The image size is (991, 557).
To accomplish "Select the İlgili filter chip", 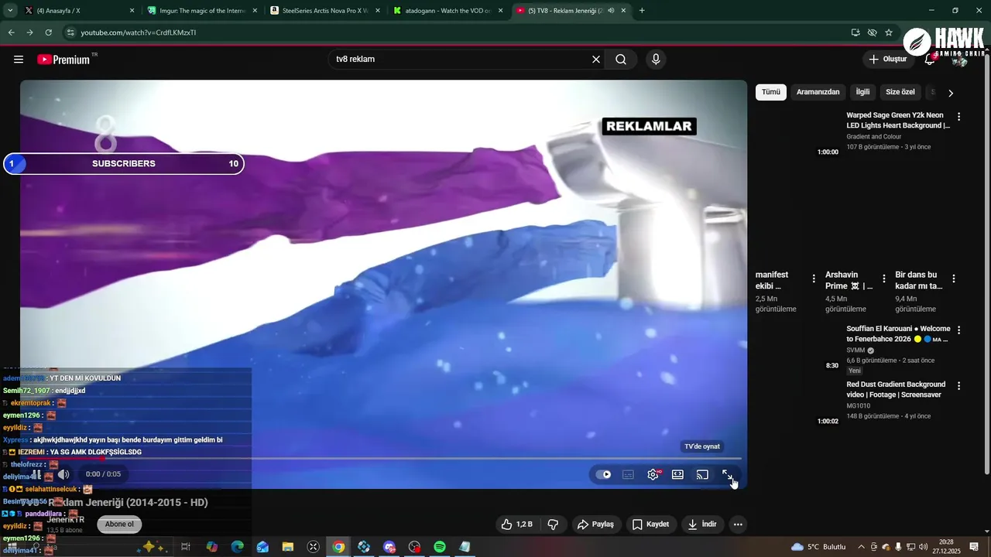I will click(862, 92).
